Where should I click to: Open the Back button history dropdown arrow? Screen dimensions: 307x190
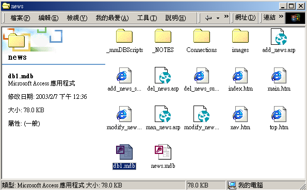(x=218, y=18)
